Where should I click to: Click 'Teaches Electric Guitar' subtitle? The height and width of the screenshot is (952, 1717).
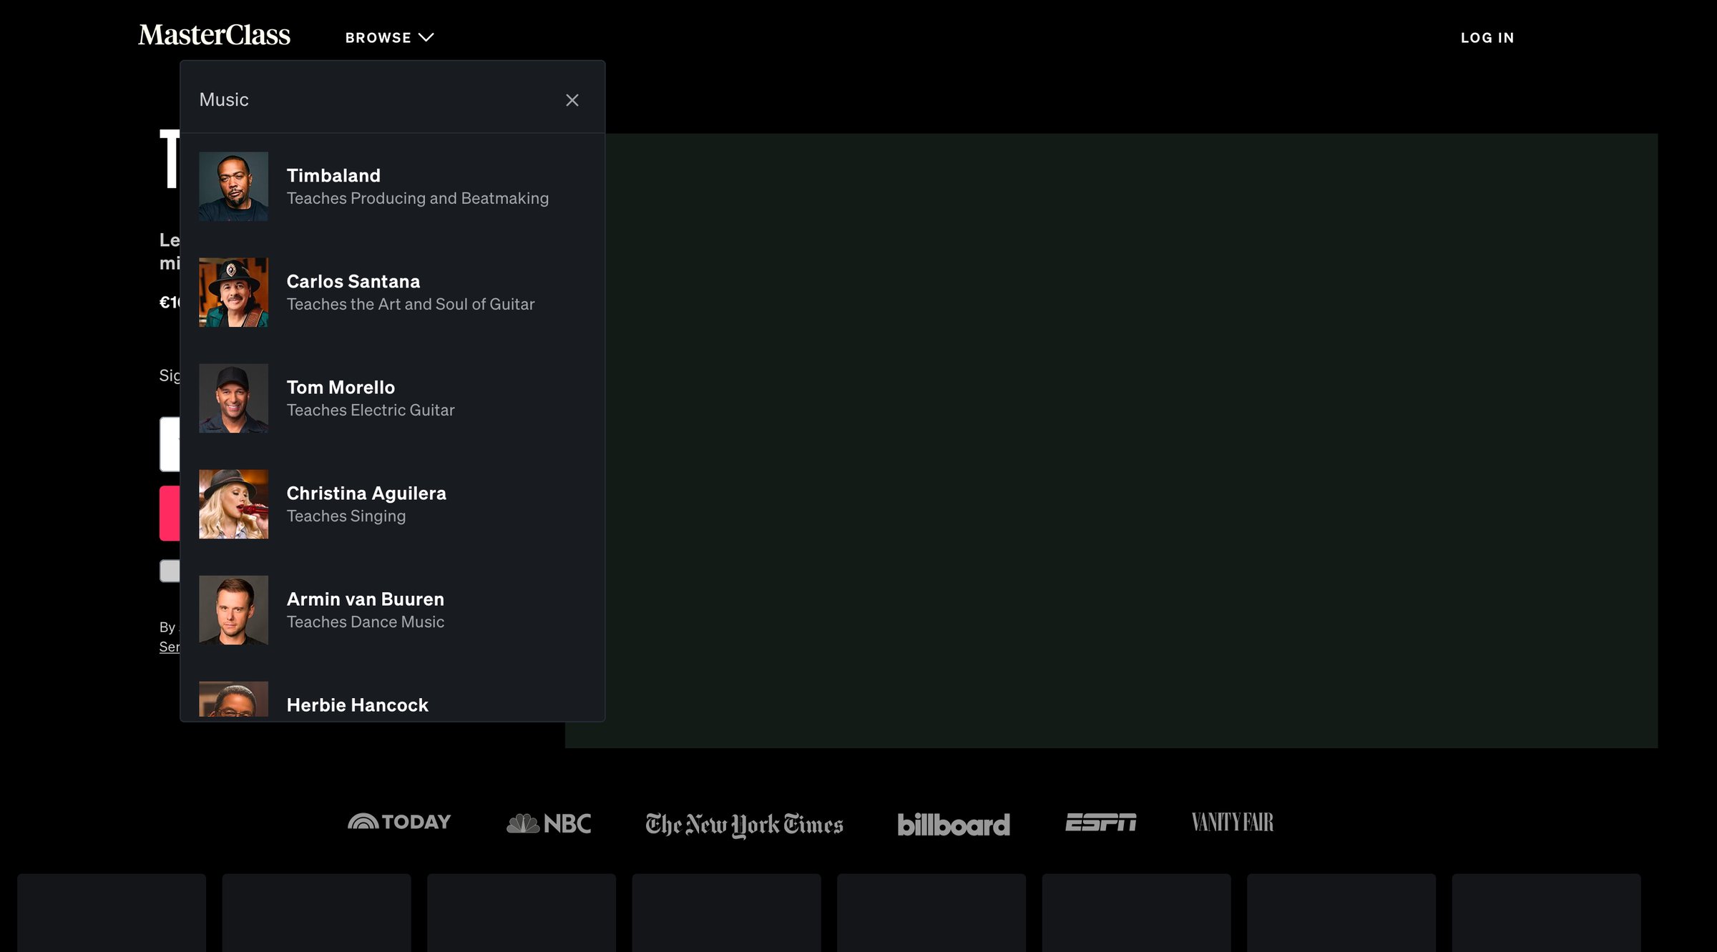coord(371,410)
